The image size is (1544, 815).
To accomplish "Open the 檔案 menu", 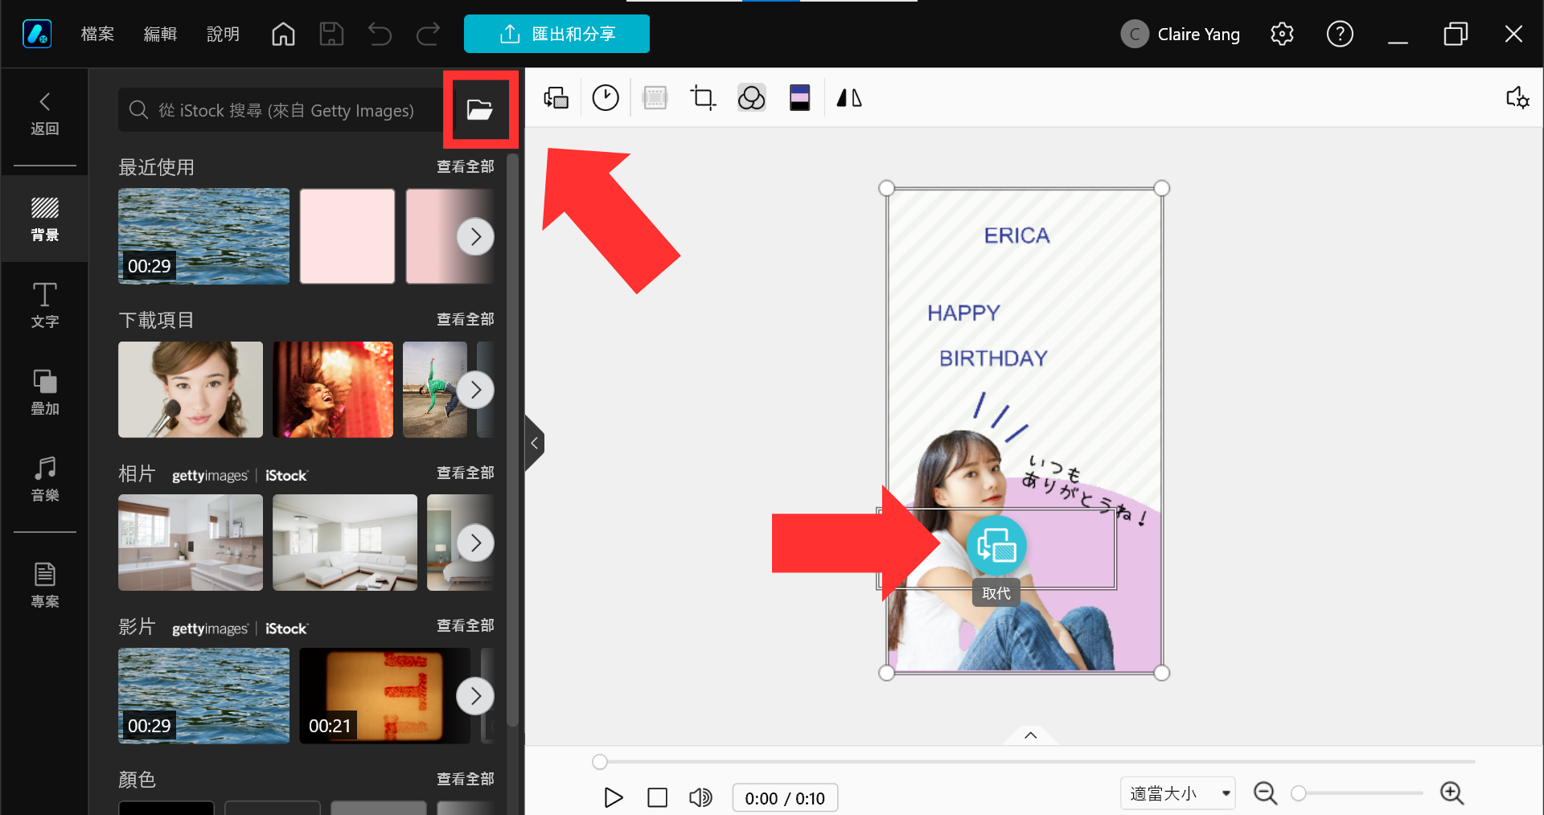I will [97, 34].
